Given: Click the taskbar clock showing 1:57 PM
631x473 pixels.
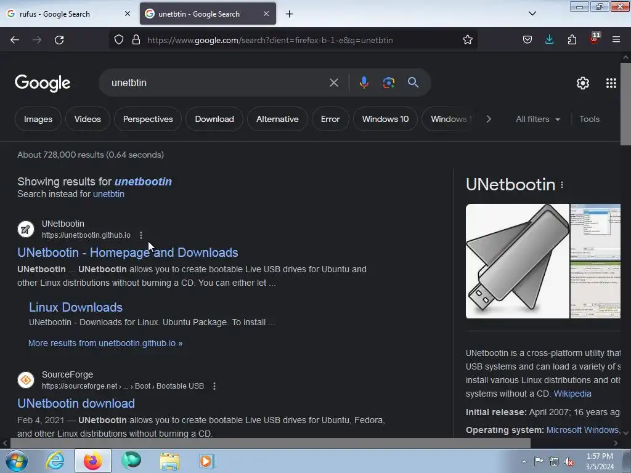Looking at the screenshot, I should pos(600,461).
